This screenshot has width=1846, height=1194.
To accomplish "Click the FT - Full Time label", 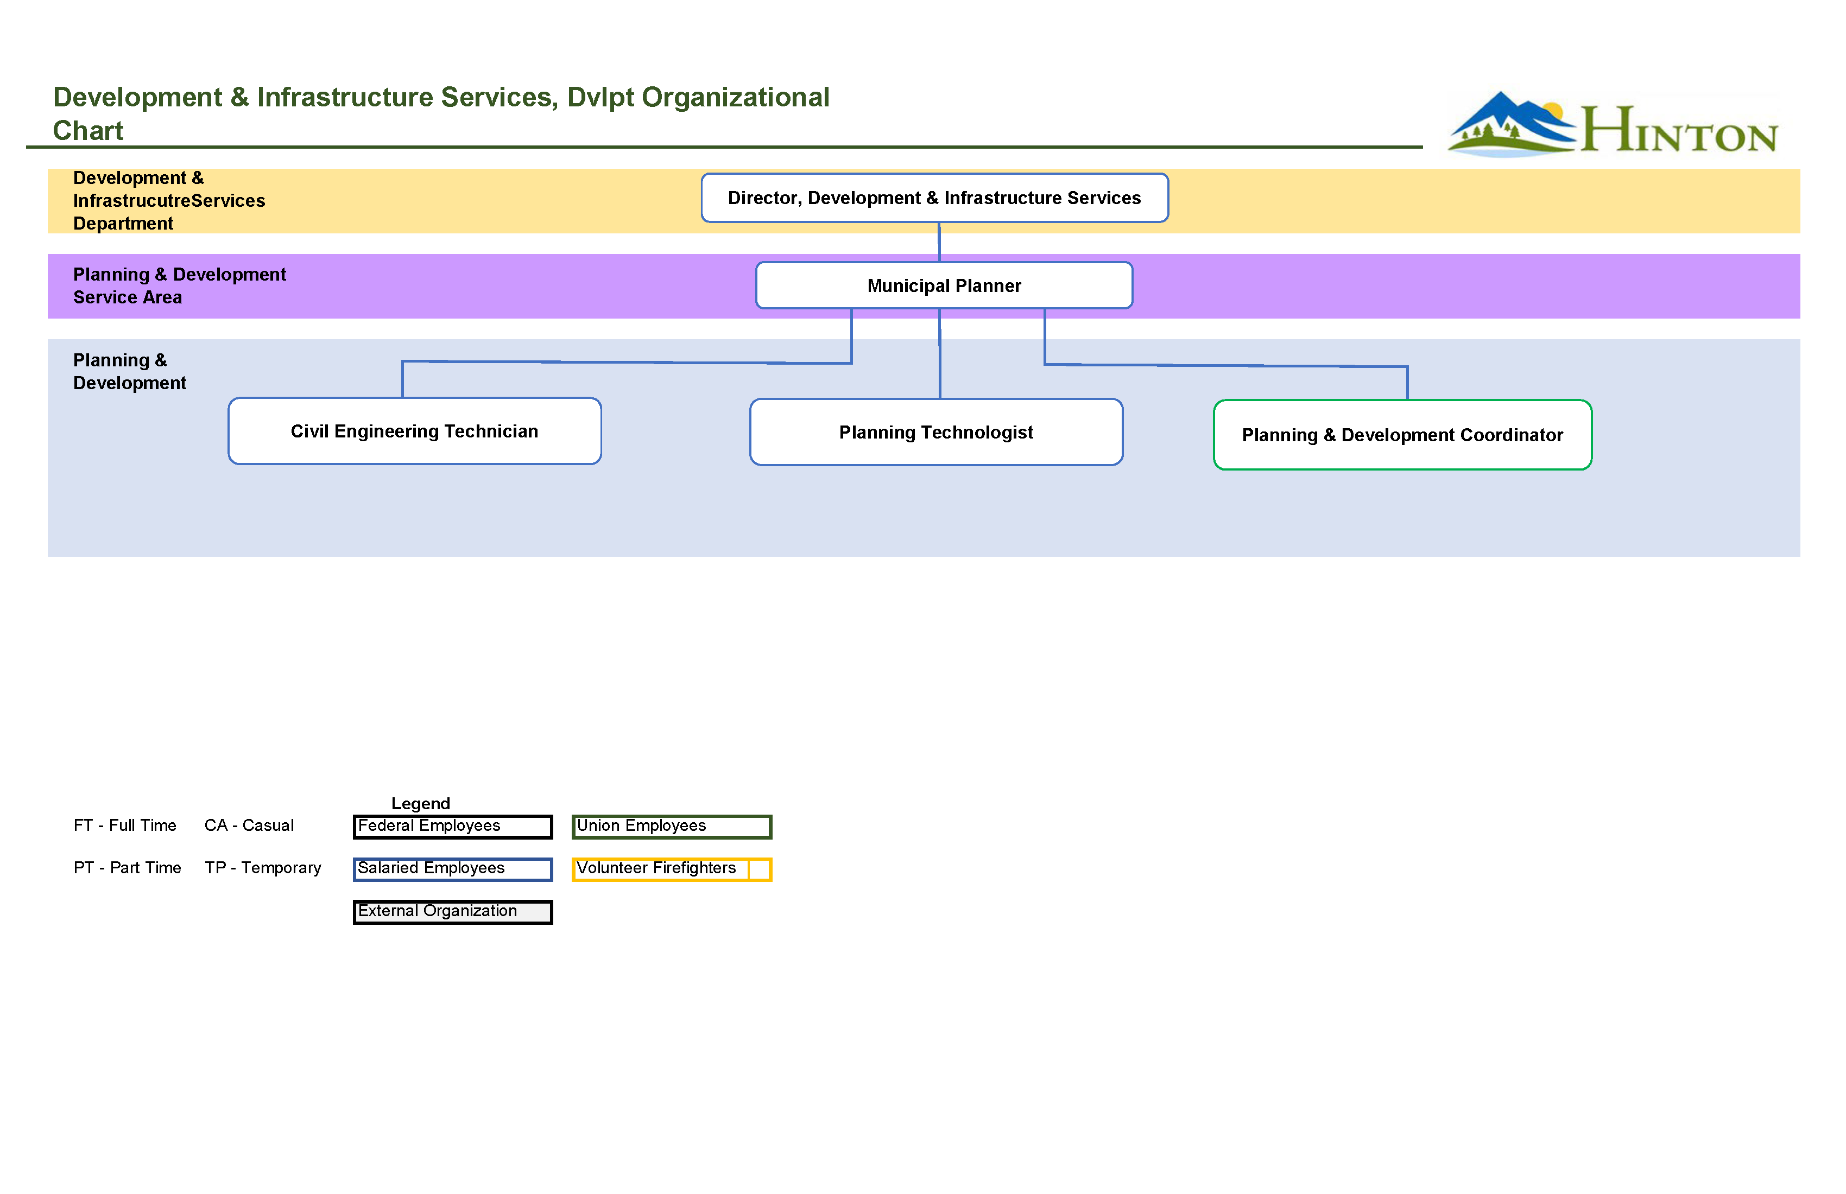I will (124, 825).
